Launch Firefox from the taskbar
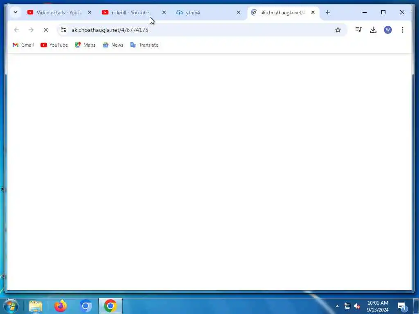The image size is (419, 314). pos(61,306)
